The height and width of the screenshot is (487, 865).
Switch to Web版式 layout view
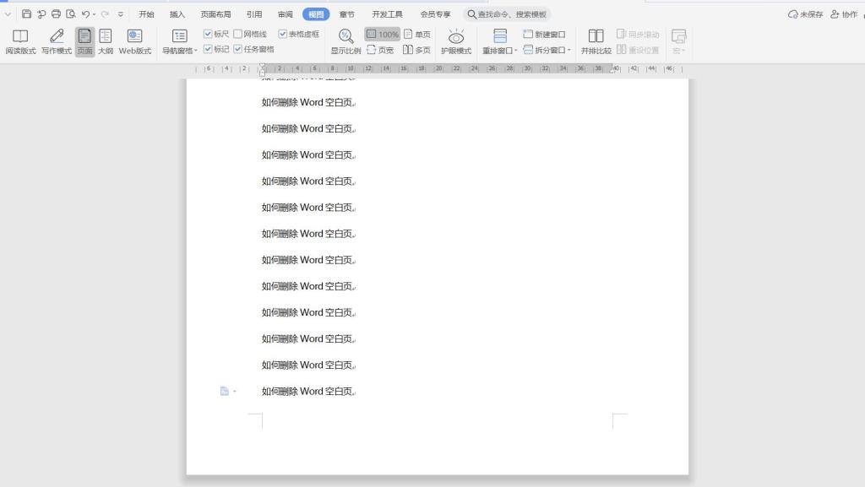[135, 42]
